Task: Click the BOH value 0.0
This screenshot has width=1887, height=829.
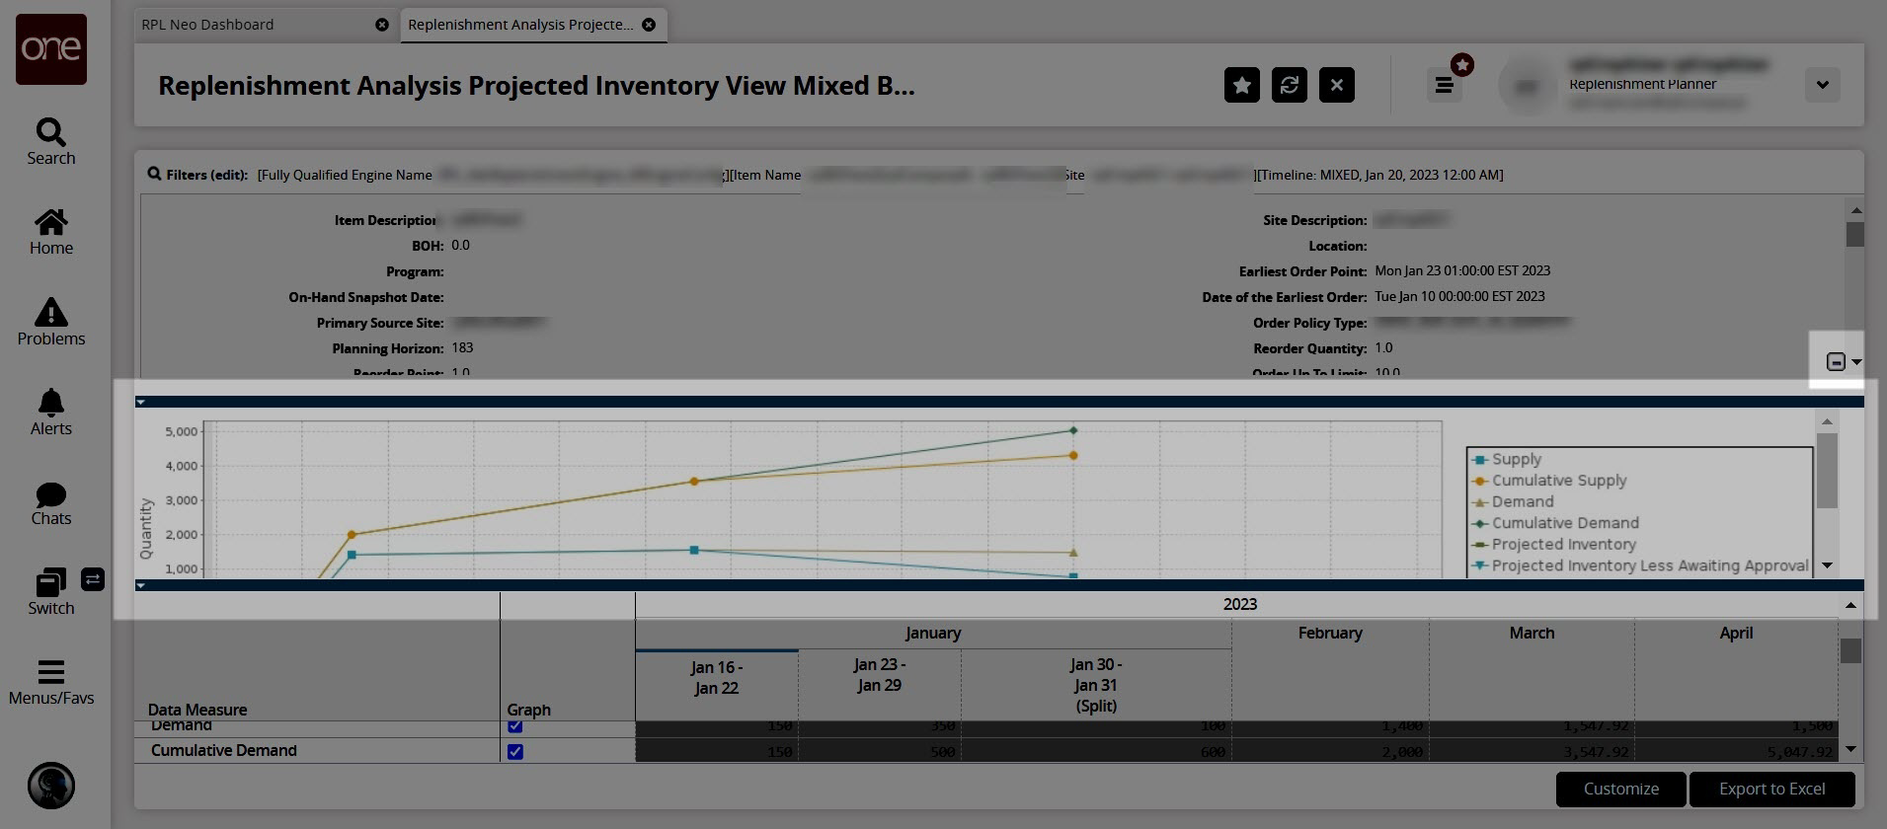Action: point(460,245)
